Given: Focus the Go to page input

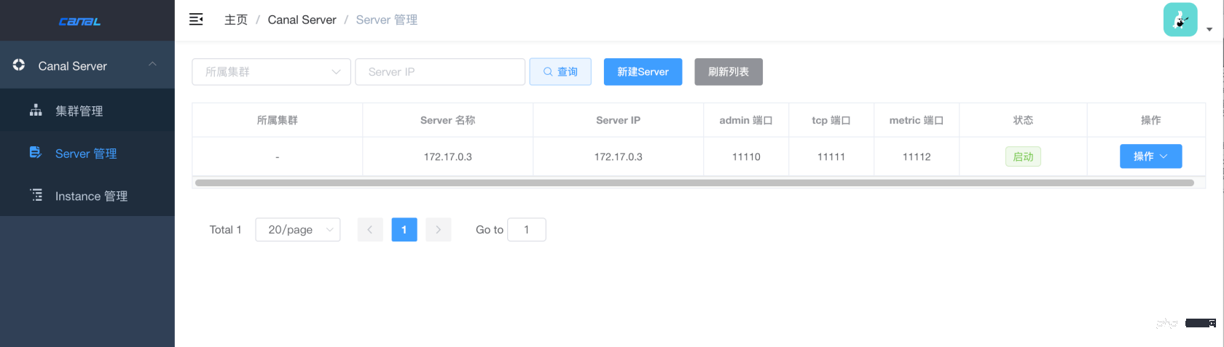Looking at the screenshot, I should pyautogui.click(x=527, y=229).
